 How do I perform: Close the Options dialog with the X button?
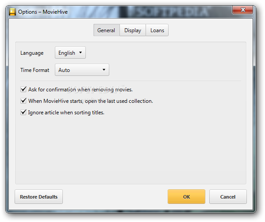243,10
